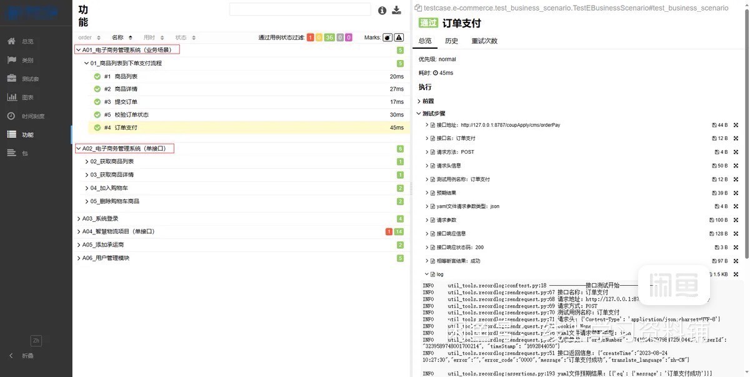750x377 pixels.
Task: Open yaml文件请求参数类型 attachment in fullscreen
Action: pos(736,206)
